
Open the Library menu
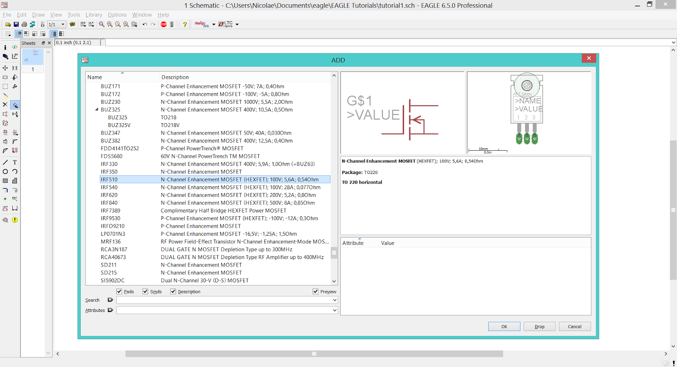(x=94, y=15)
